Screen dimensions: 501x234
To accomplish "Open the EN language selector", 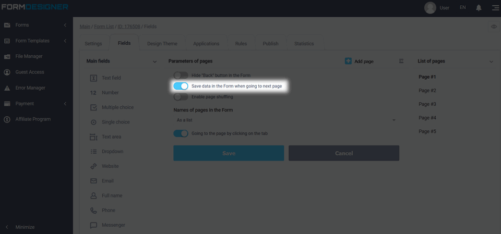I will click(x=463, y=7).
